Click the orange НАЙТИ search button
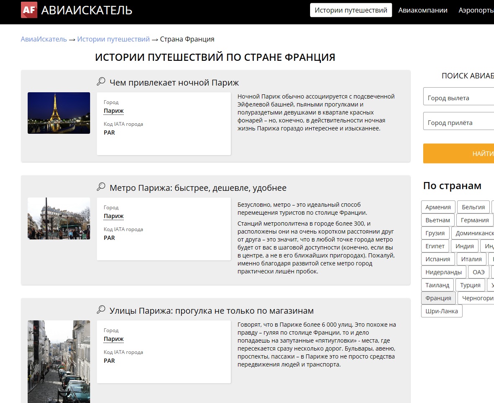Image resolution: width=494 pixels, height=403 pixels. click(459, 153)
